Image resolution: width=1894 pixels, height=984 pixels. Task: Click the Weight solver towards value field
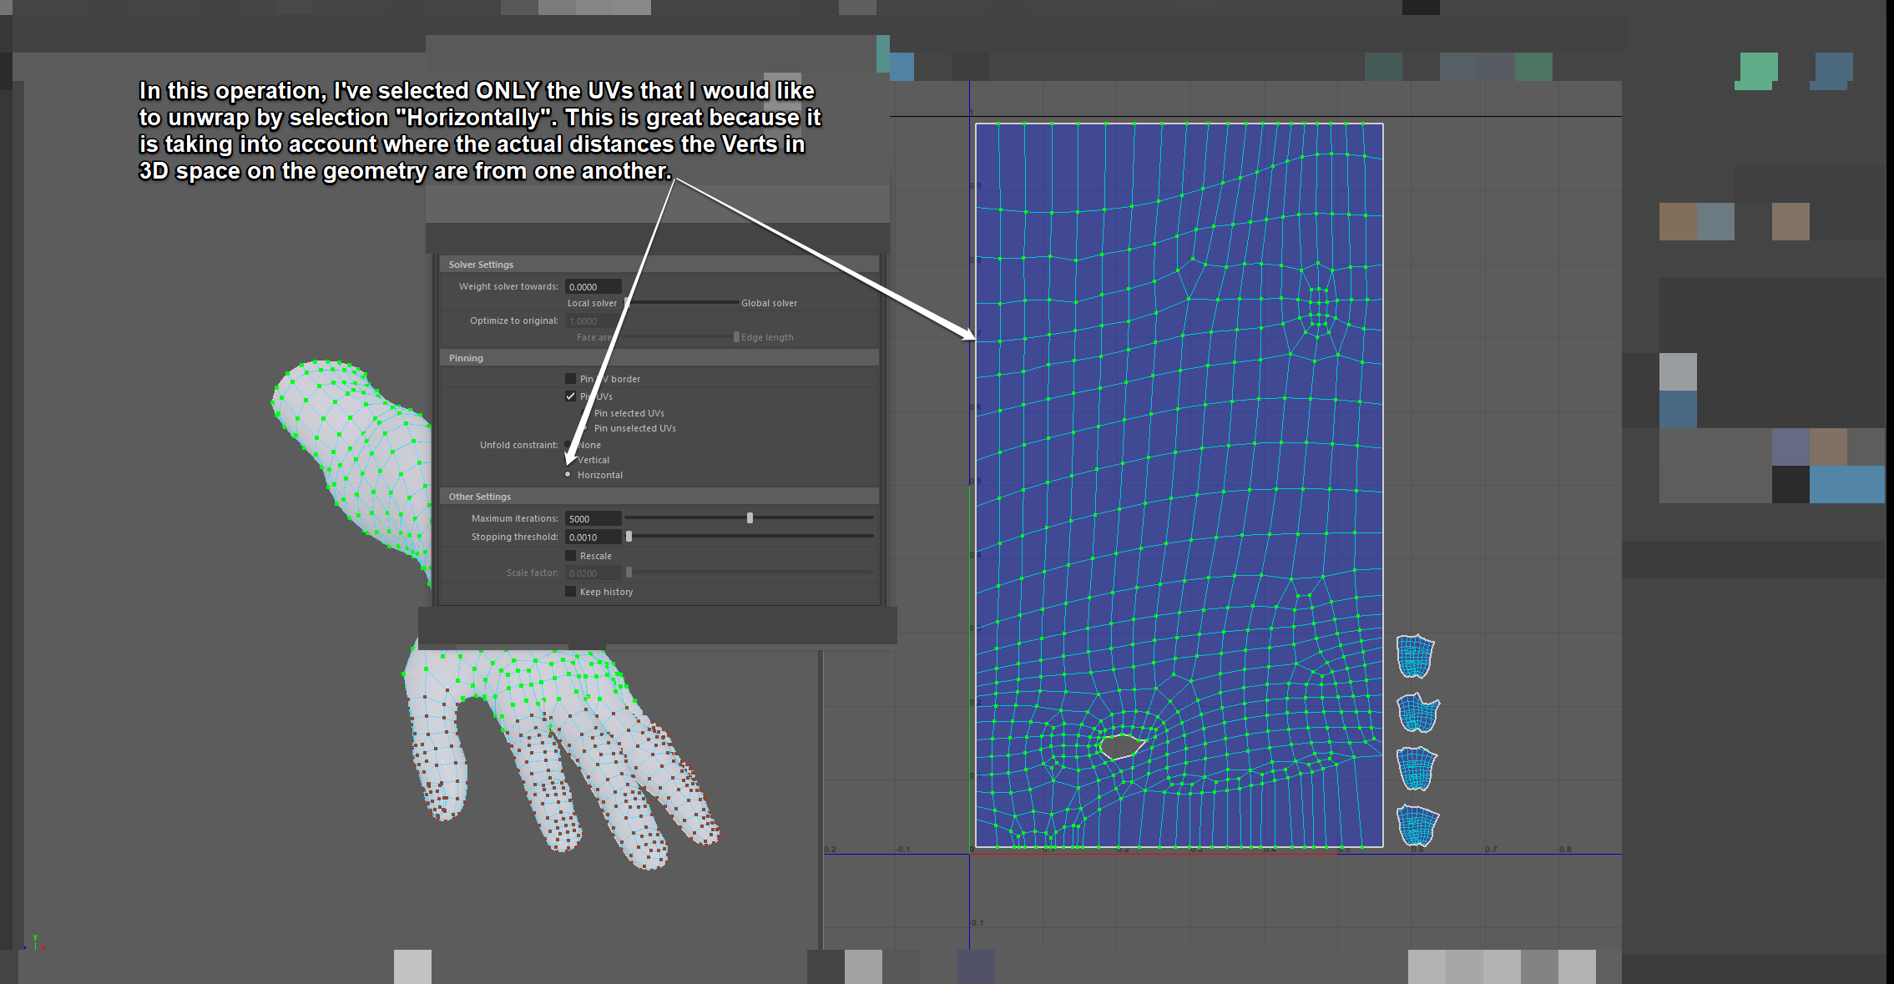[593, 287]
